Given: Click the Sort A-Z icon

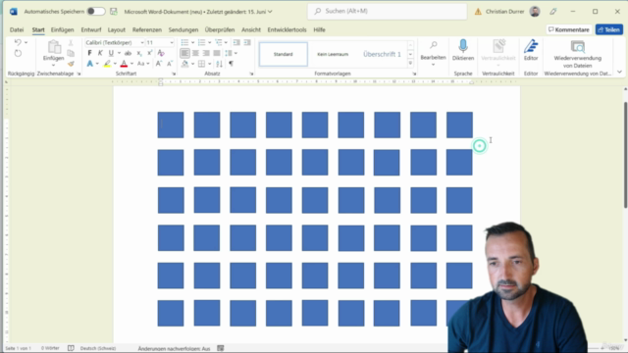Looking at the screenshot, I should coord(219,64).
